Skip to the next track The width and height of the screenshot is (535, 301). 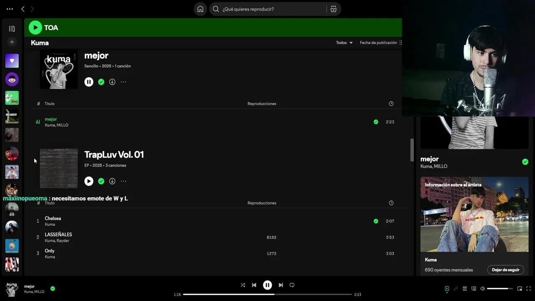(281, 285)
